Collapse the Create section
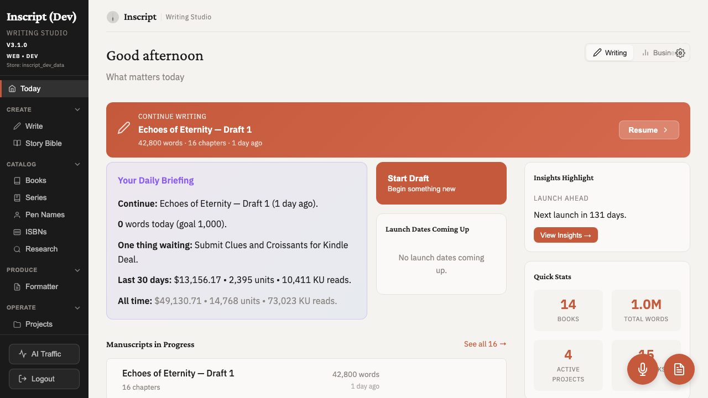 pyautogui.click(x=77, y=109)
